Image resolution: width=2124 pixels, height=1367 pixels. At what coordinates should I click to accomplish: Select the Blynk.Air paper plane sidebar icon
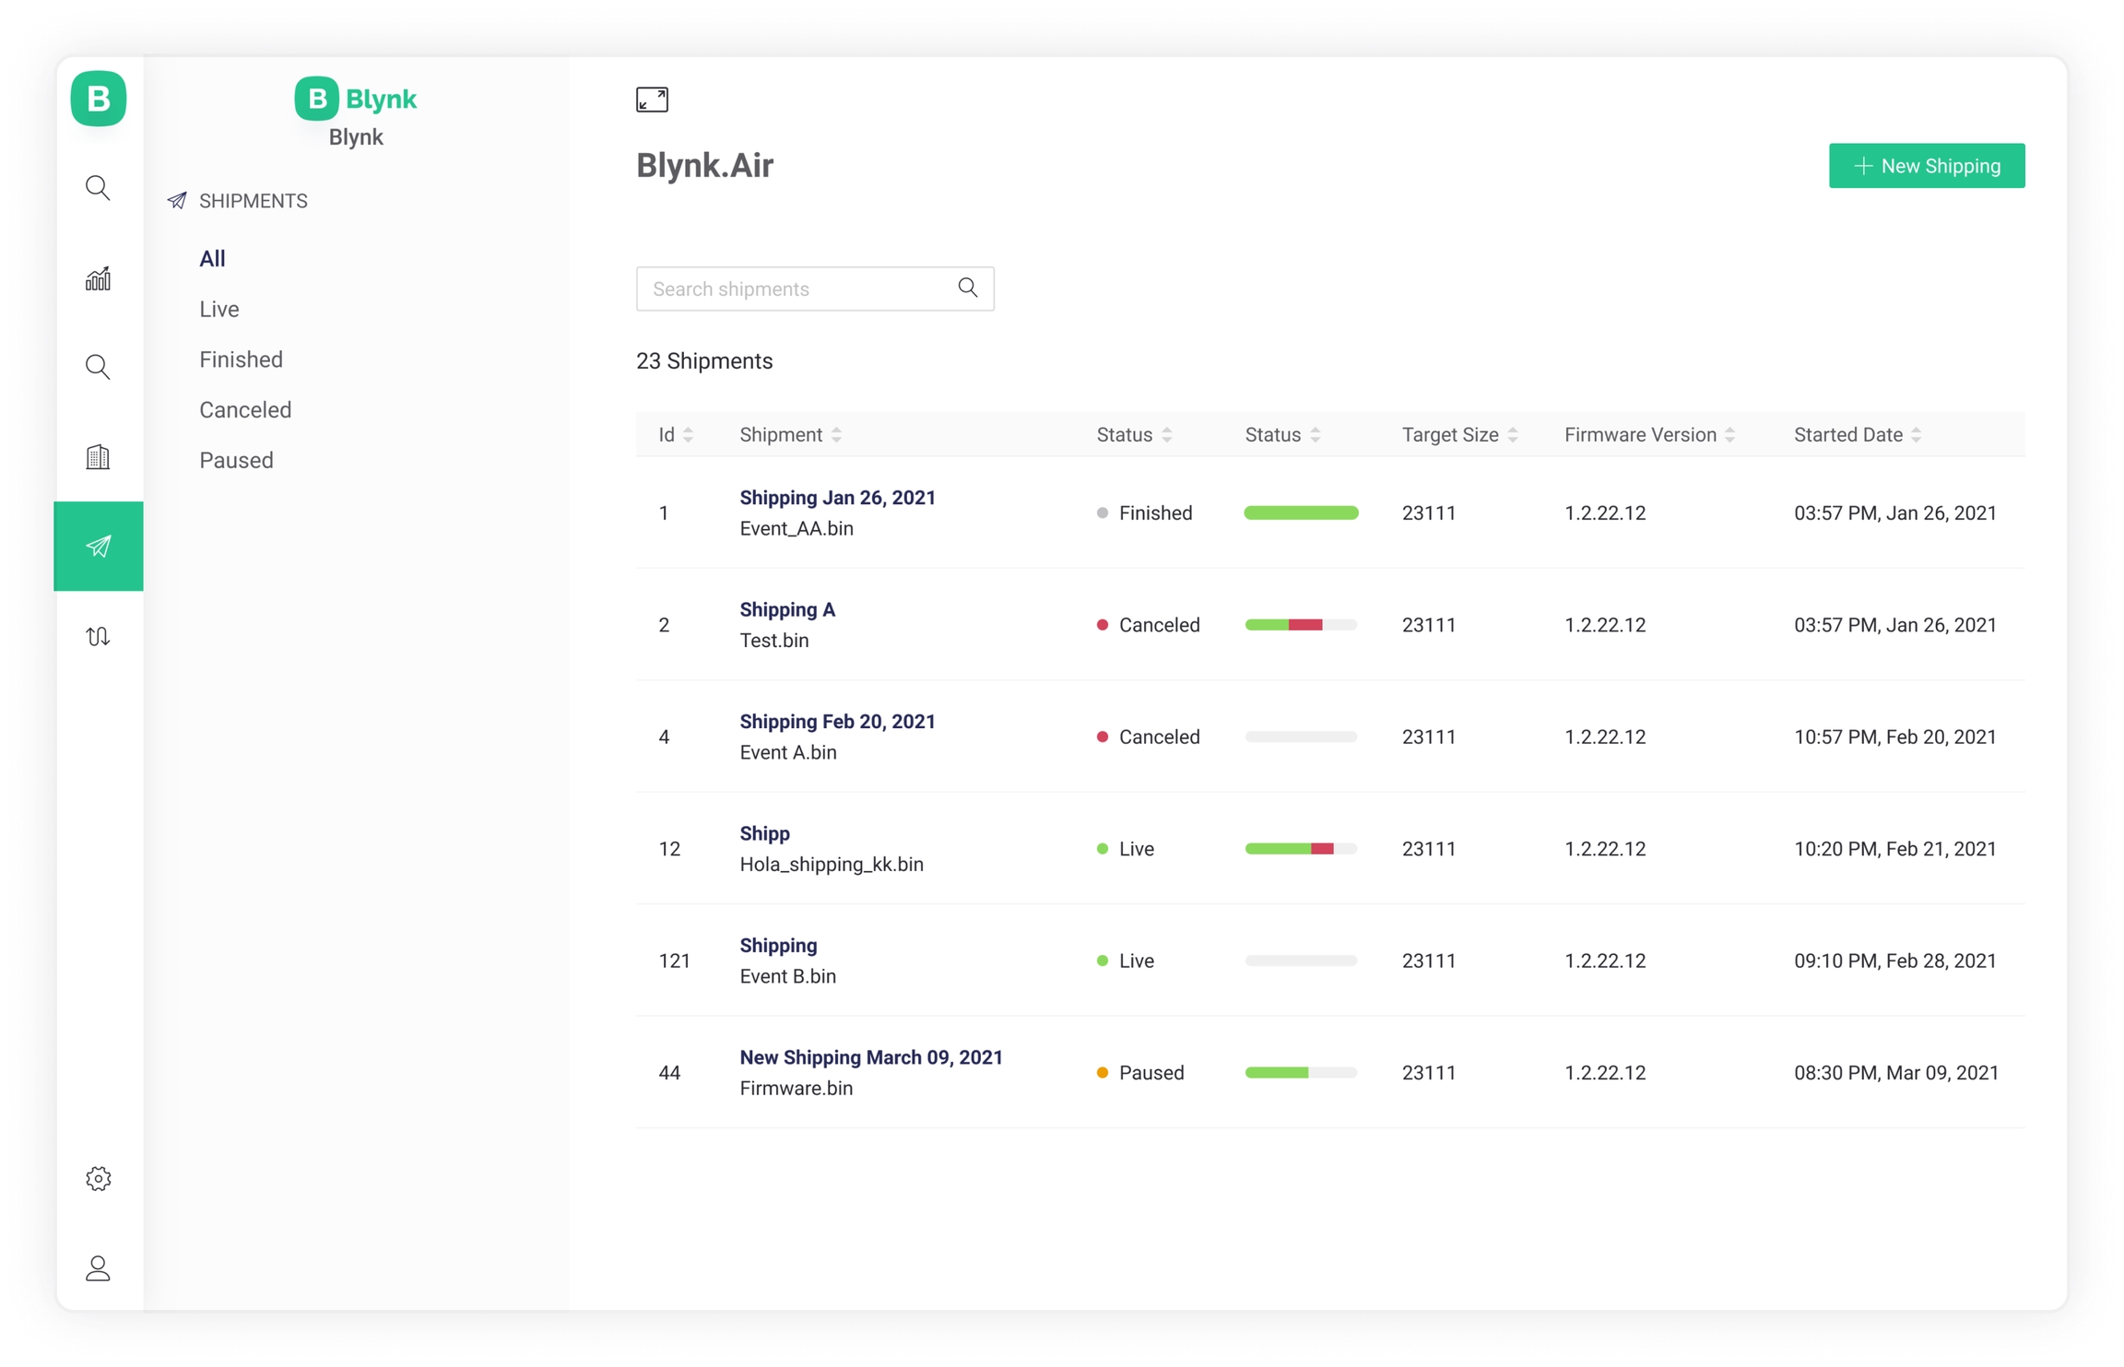(x=98, y=547)
